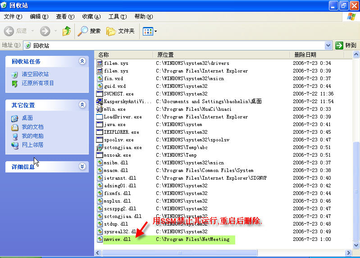
Task: Open the Views dropdown arrow
Action: pyautogui.click(x=155, y=31)
